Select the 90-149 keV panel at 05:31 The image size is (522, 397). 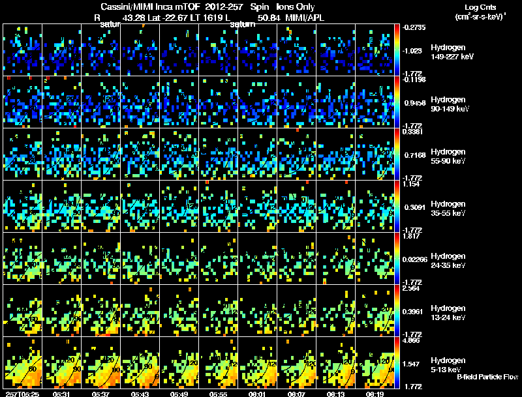coord(61,102)
